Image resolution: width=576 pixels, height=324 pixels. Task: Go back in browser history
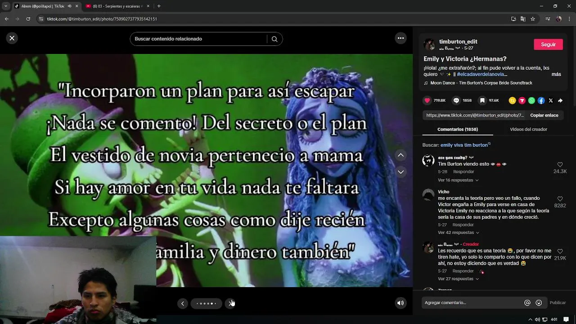pyautogui.click(x=6, y=19)
